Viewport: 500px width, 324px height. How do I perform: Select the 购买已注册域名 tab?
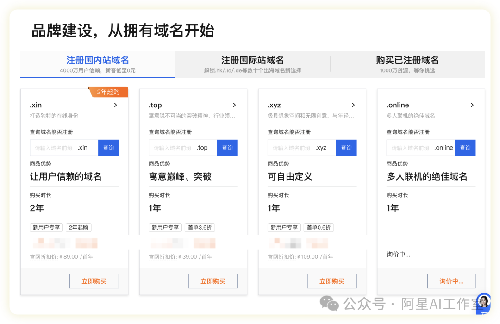click(x=407, y=64)
